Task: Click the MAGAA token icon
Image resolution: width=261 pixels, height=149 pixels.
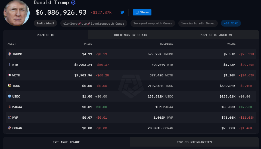Action: 10,107
